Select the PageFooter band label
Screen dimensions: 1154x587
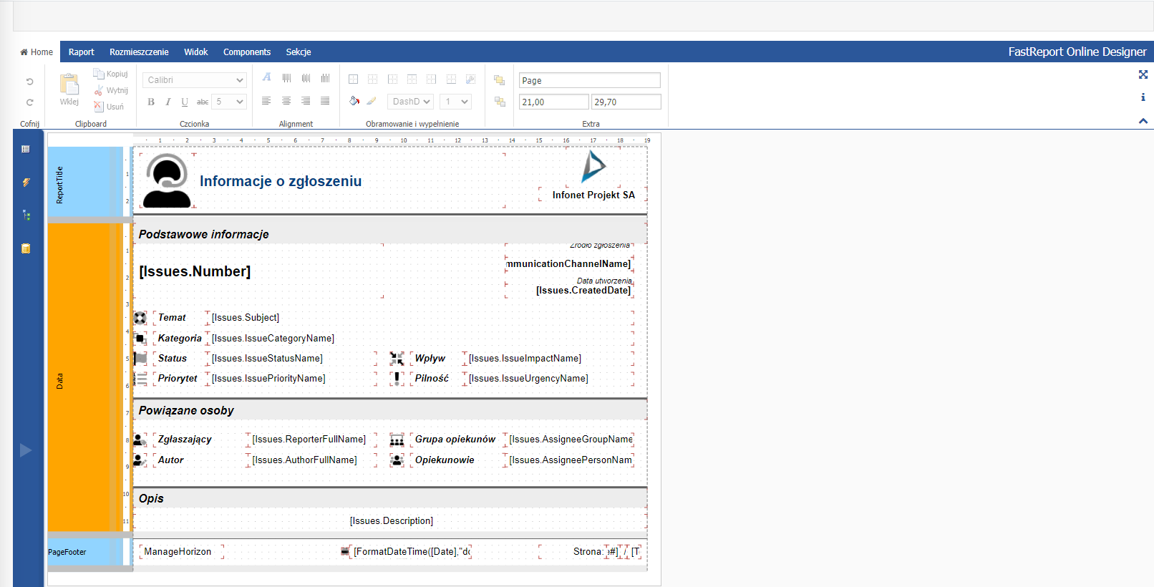point(67,552)
